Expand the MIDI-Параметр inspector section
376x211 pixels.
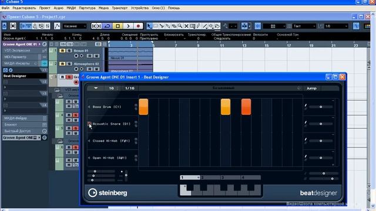[25, 57]
